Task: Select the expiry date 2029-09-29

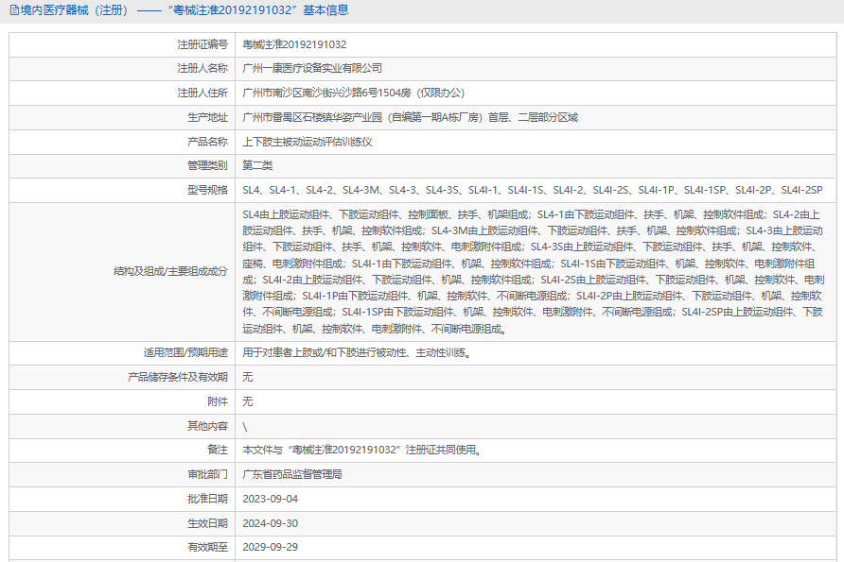Action: tap(271, 547)
